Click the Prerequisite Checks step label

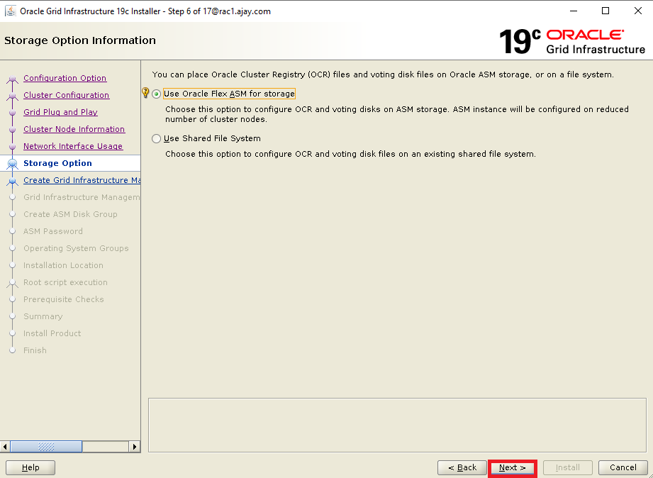click(x=64, y=299)
